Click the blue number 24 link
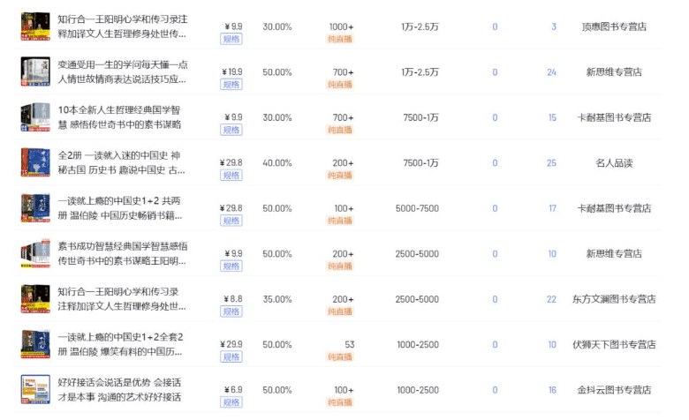The image size is (689, 420). tap(551, 72)
